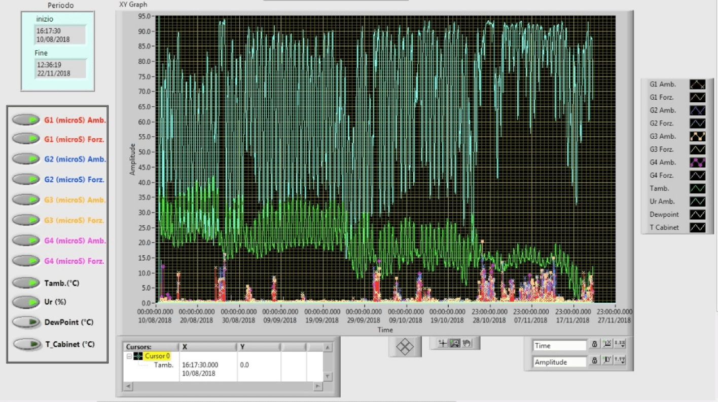Open Tamb. legend plot style
This screenshot has width=718, height=402.
click(697, 188)
